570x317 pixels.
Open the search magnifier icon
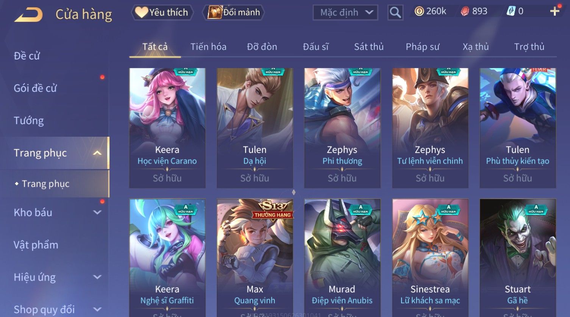coord(395,12)
